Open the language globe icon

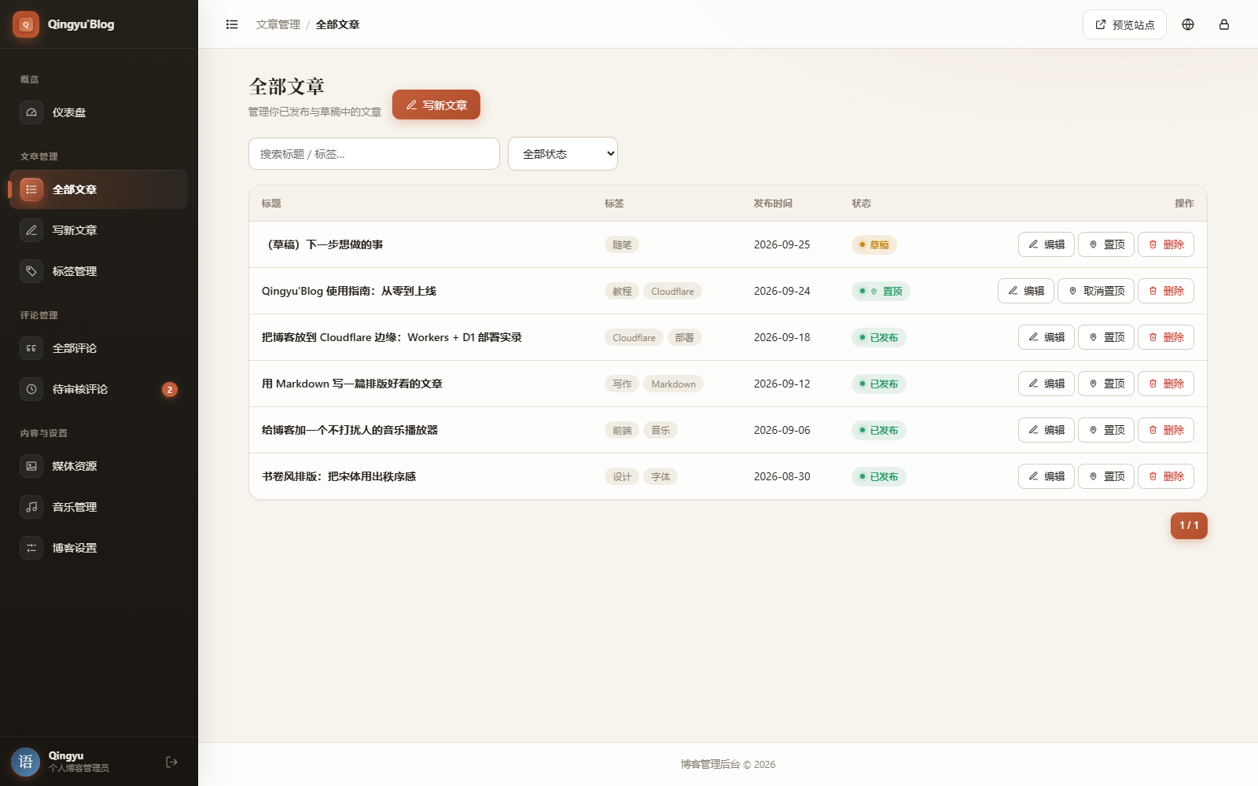click(x=1188, y=24)
